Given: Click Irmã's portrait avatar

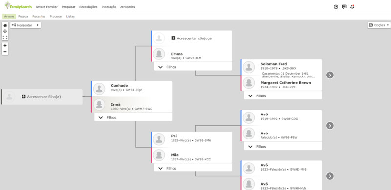Looking at the screenshot, I should [x=99, y=105].
